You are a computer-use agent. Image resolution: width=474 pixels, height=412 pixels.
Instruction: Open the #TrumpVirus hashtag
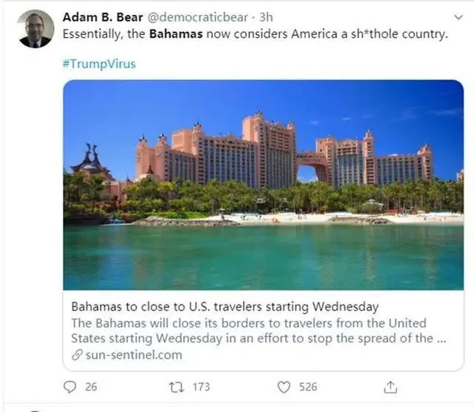[x=99, y=63]
